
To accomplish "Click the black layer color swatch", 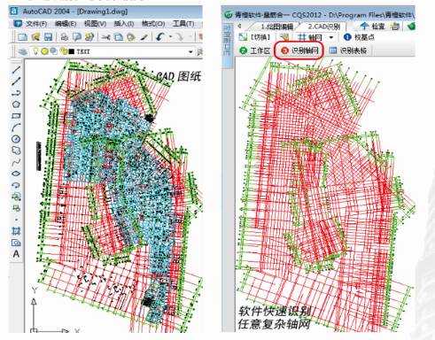I will click(72, 51).
